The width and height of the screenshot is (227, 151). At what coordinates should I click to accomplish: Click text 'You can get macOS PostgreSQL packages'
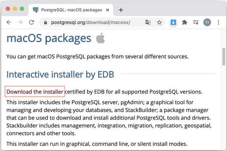tap(58, 56)
